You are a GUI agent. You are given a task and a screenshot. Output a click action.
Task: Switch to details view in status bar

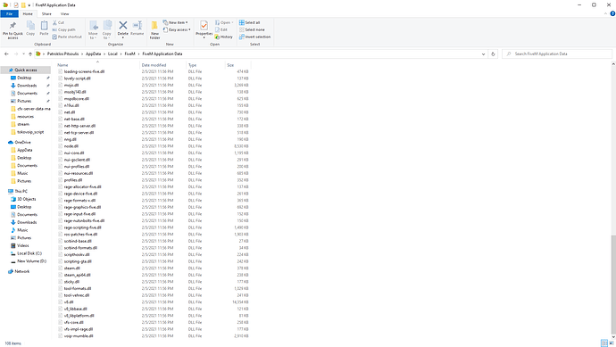pyautogui.click(x=604, y=343)
